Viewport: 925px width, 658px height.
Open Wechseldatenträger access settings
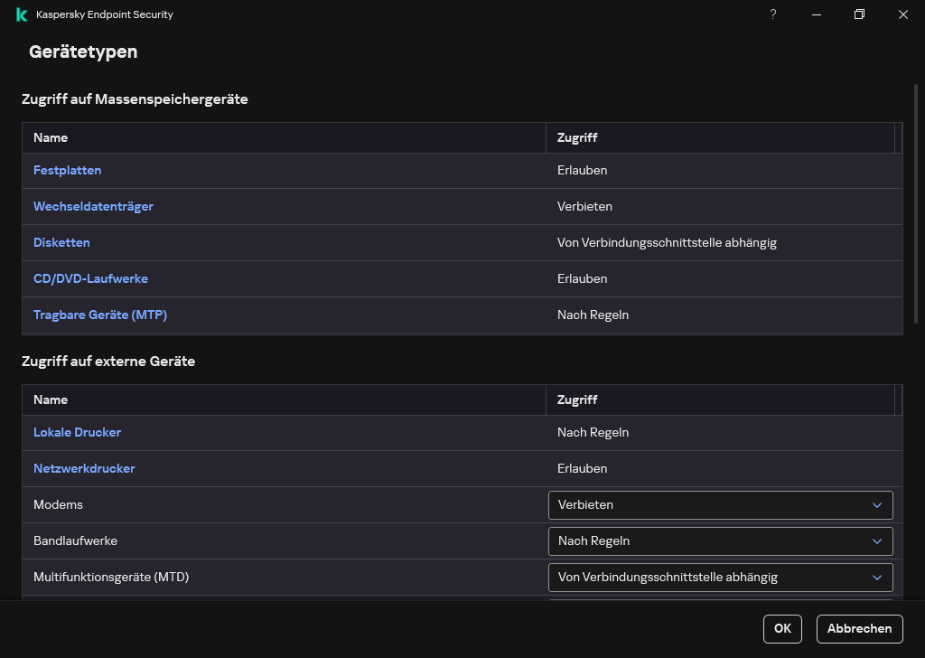pyautogui.click(x=93, y=206)
